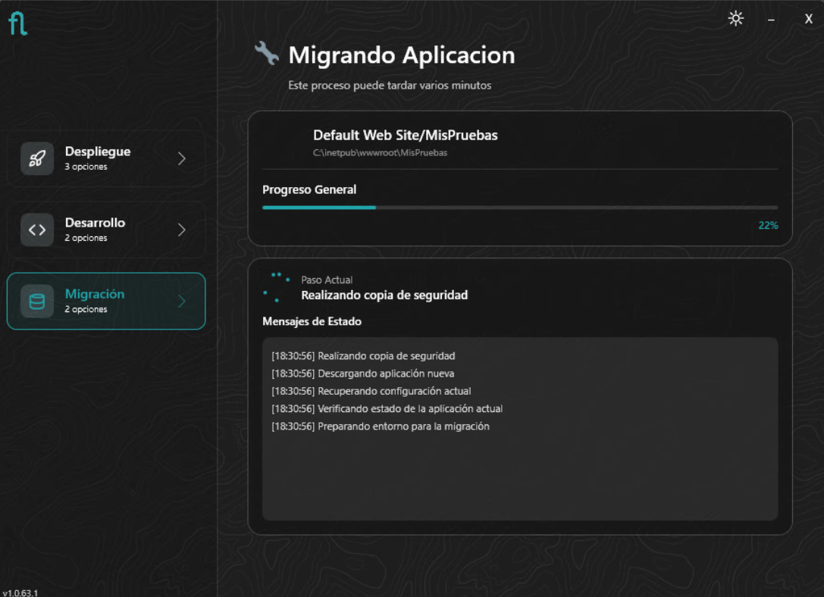Screen dimensions: 824x597
Task: Click the Progreso General progress bar
Action: (x=520, y=208)
